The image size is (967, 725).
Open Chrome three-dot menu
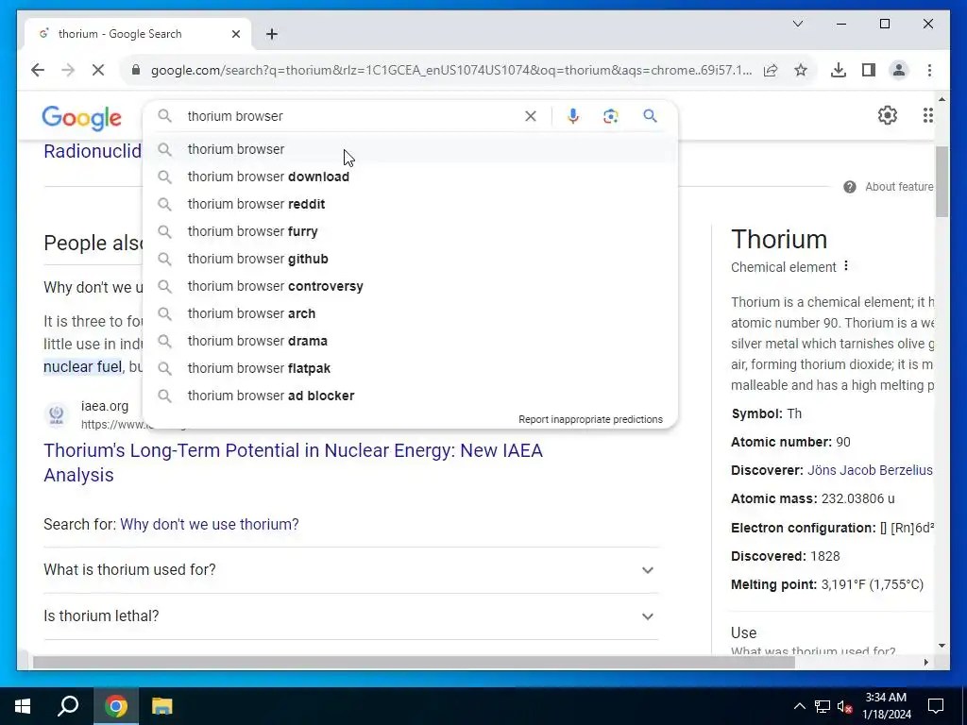929,70
